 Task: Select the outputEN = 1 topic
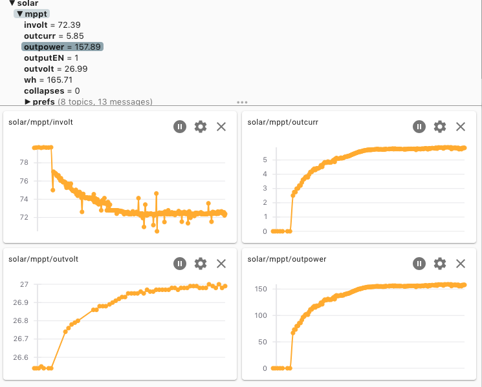[x=51, y=58]
